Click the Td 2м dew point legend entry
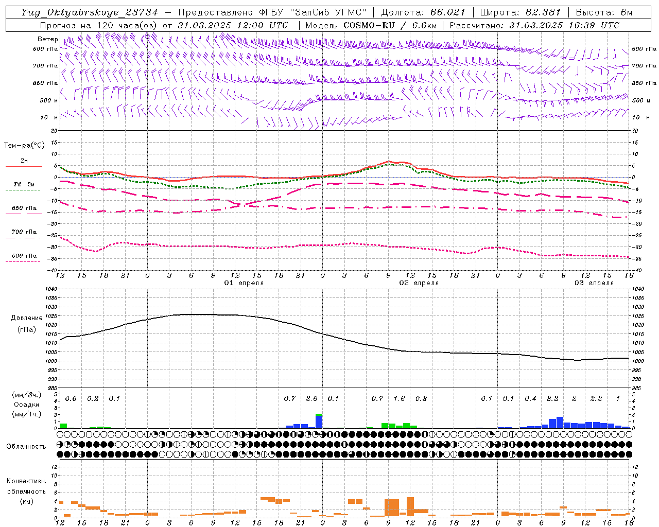 [24, 184]
